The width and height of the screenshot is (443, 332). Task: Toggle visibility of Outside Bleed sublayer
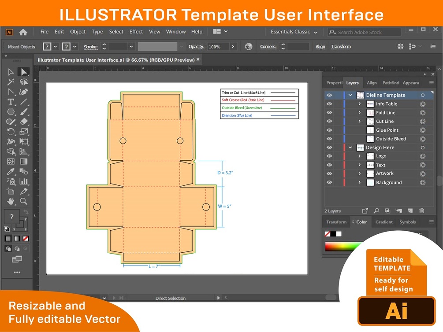coord(329,139)
